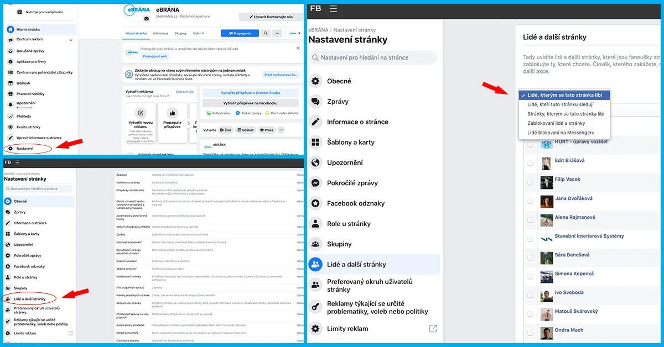This screenshot has width=664, height=347.
Task: Select dropdown option Lidé blokovaní na Messengeru
Action: tap(564, 133)
